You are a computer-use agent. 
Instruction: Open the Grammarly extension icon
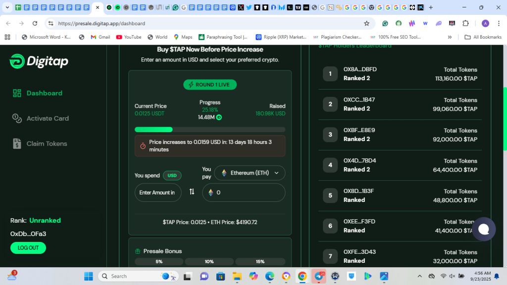[385, 23]
